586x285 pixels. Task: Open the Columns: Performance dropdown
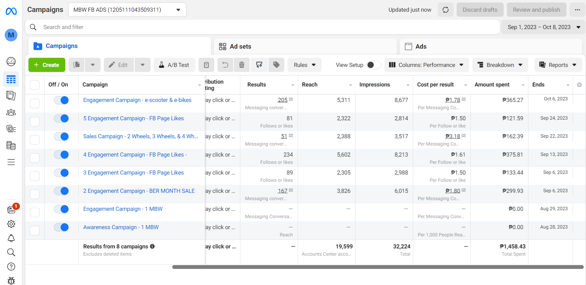[427, 65]
